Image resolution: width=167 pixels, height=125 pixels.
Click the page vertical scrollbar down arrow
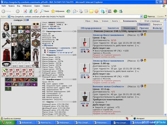tap(165, 115)
